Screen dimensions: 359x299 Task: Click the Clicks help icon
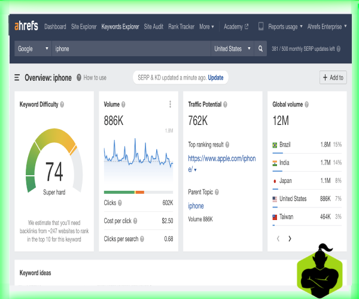click(x=120, y=203)
